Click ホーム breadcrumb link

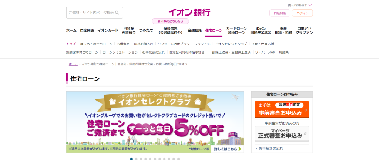[73, 64]
